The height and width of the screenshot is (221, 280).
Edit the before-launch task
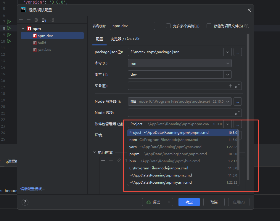pos(119,160)
